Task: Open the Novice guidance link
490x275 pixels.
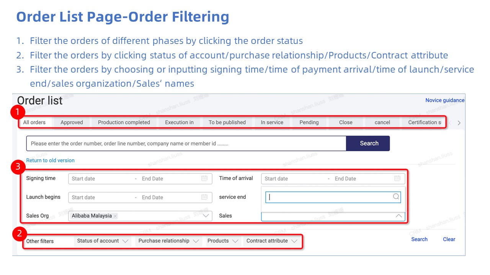Action: point(445,100)
